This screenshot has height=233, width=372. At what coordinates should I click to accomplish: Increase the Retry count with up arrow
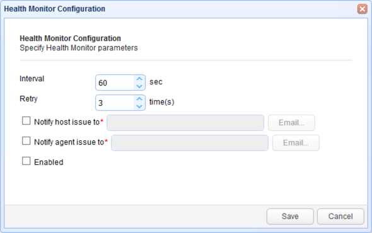[139, 99]
